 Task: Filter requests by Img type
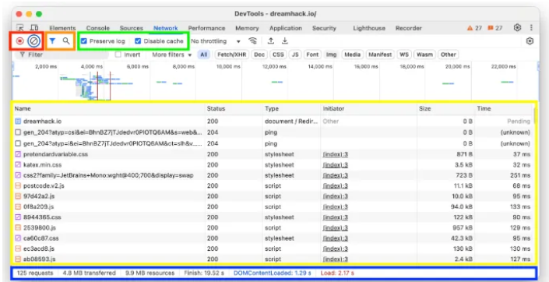(331, 55)
